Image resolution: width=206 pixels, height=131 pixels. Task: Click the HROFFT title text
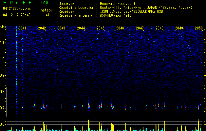[20, 3]
